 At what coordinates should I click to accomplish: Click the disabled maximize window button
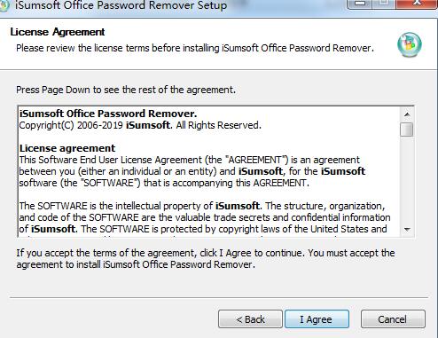385,4
